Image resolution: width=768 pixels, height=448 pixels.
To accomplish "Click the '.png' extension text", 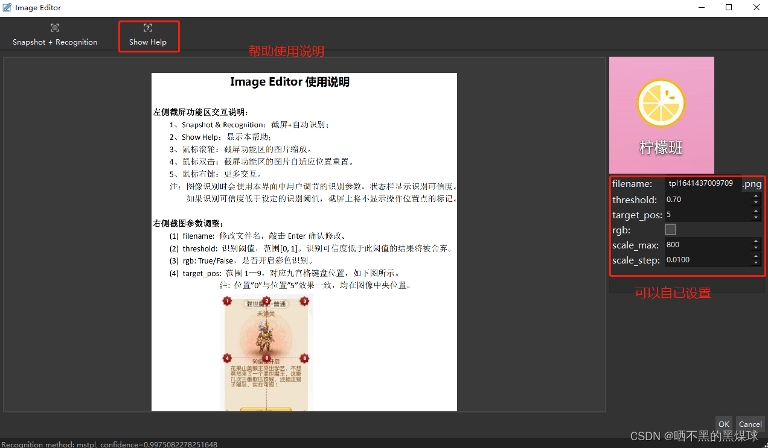I will coord(752,184).
